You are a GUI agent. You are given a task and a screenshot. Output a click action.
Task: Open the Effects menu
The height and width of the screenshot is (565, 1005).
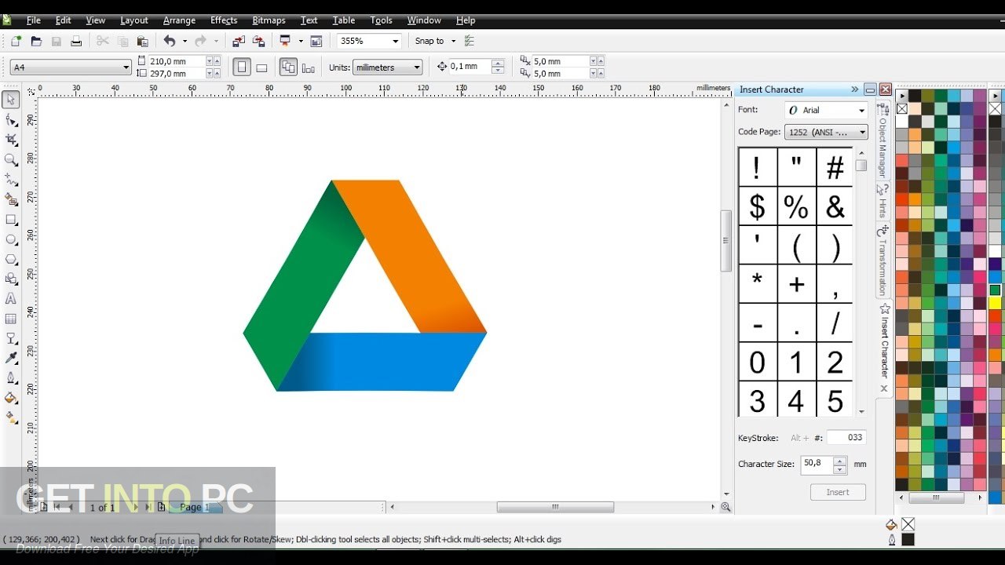click(224, 20)
